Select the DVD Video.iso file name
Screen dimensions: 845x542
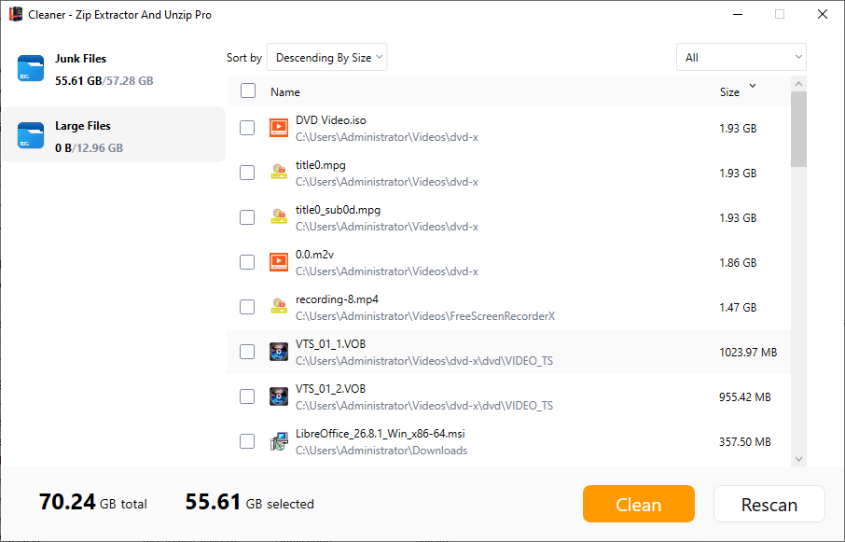tap(331, 120)
